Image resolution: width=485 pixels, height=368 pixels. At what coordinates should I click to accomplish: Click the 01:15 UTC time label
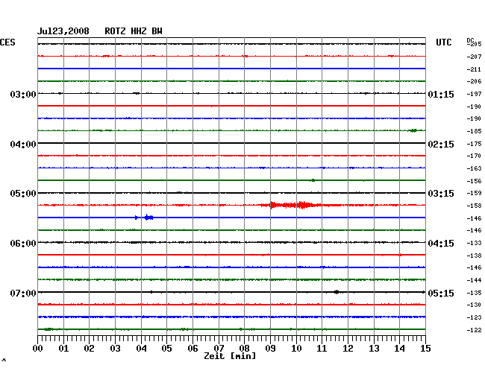441,94
